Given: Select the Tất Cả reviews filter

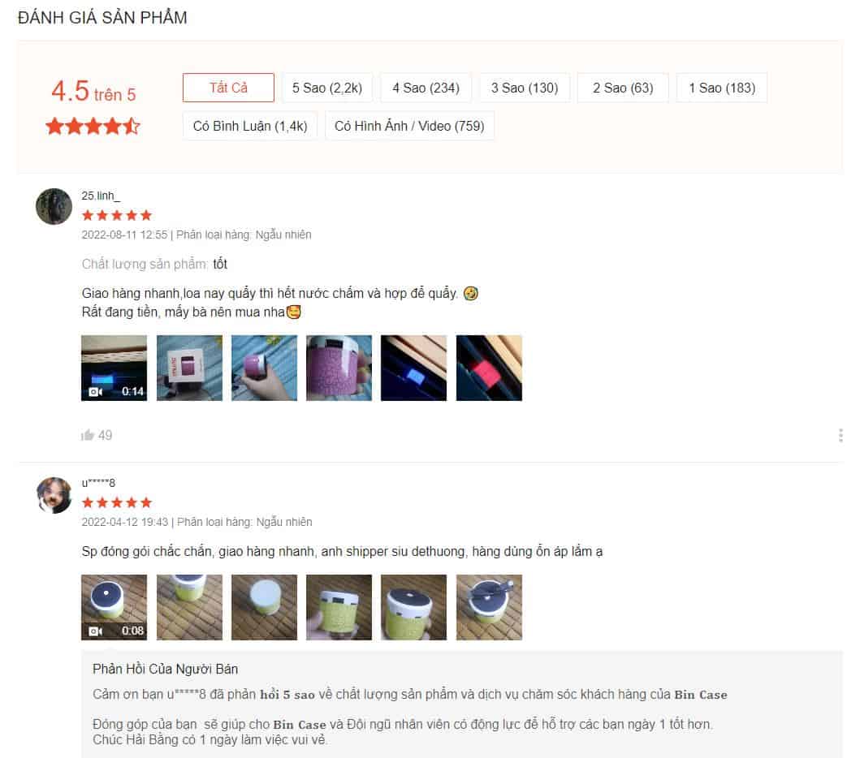Looking at the screenshot, I should click(228, 88).
